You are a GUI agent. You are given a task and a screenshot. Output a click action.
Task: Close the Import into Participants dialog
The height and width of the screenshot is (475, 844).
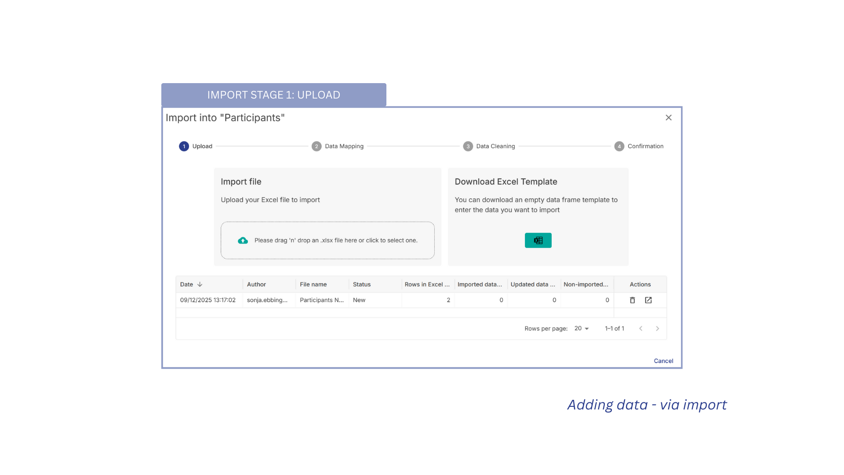tap(668, 117)
